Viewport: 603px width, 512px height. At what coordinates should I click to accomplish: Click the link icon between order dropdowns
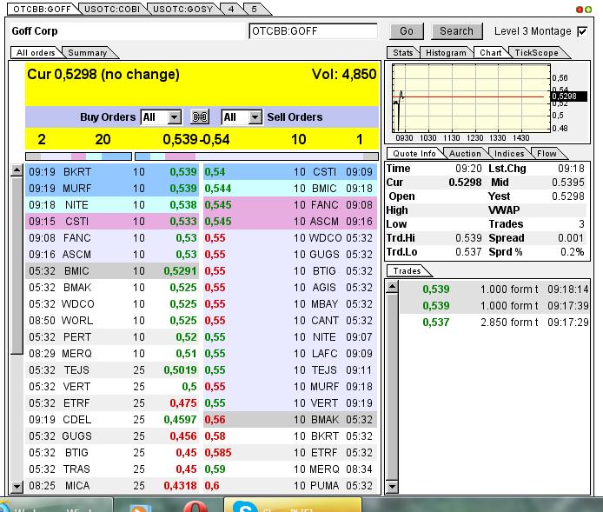(200, 116)
